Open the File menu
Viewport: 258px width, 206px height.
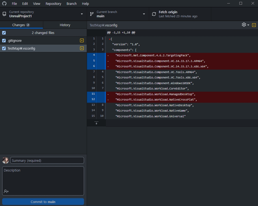coord(14,4)
